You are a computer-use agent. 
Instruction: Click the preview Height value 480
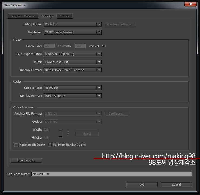point(46,138)
